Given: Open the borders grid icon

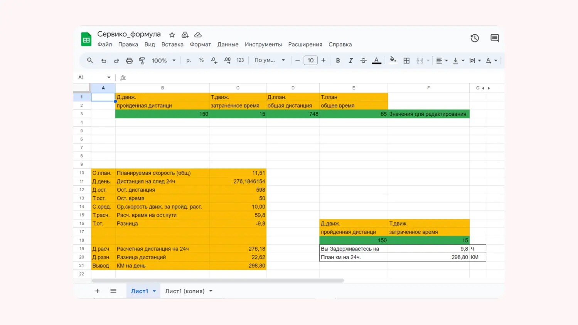Looking at the screenshot, I should pyautogui.click(x=406, y=61).
